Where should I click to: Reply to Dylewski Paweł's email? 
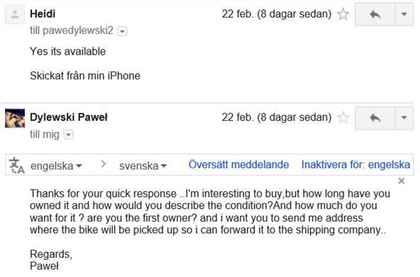click(375, 118)
